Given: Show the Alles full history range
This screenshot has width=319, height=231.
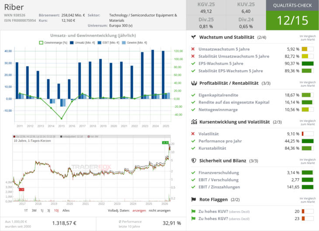Looking at the screenshot, I should (66, 210).
